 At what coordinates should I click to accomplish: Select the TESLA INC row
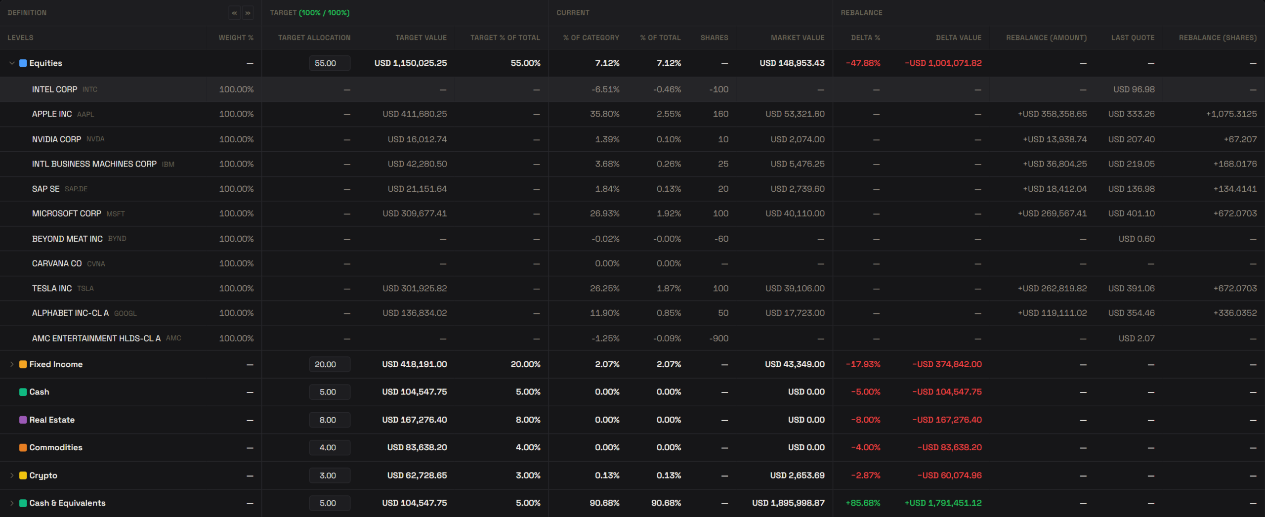point(632,288)
